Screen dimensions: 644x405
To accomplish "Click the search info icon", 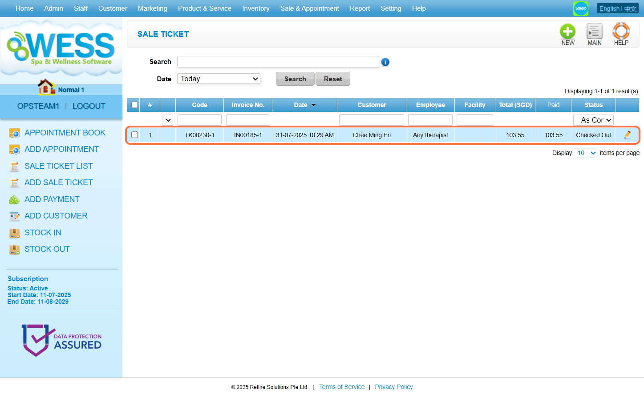I will (385, 62).
